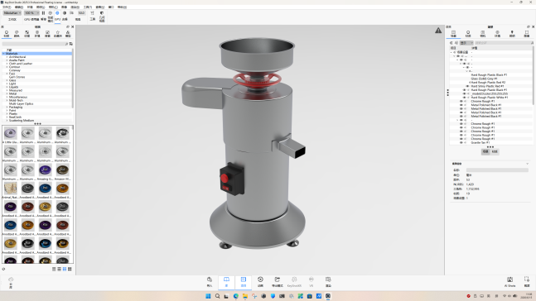Viewport: 536px width, 301px height.
Task: Expand the Metal folder
Action: (7, 93)
